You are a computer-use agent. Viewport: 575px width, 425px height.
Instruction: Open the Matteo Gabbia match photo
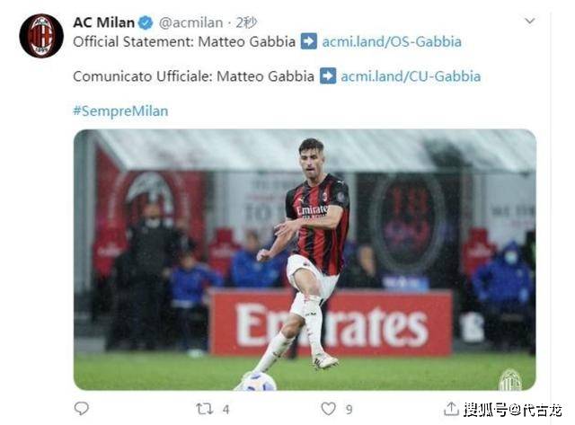point(305,260)
